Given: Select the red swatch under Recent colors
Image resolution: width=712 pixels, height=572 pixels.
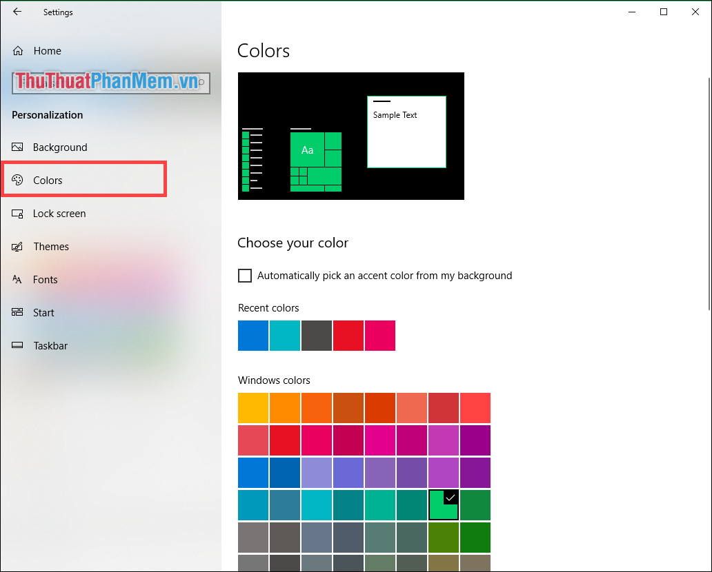Looking at the screenshot, I should 348,336.
